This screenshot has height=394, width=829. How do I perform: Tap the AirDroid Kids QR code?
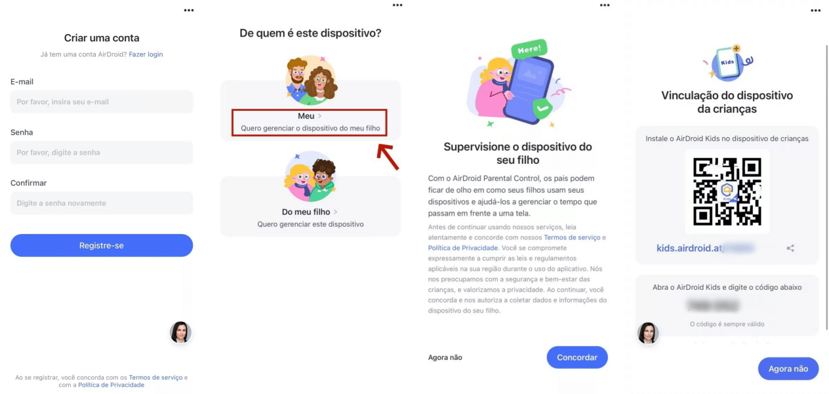[x=727, y=191]
